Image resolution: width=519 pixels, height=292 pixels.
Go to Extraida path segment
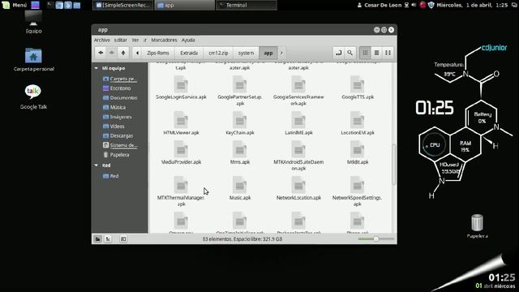[x=189, y=53]
